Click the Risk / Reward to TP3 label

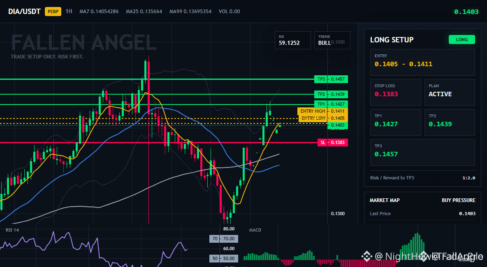tap(392, 178)
